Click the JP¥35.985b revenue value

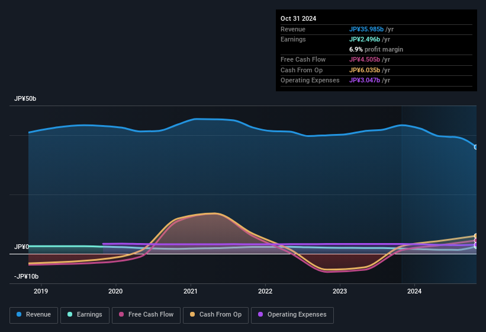point(366,29)
